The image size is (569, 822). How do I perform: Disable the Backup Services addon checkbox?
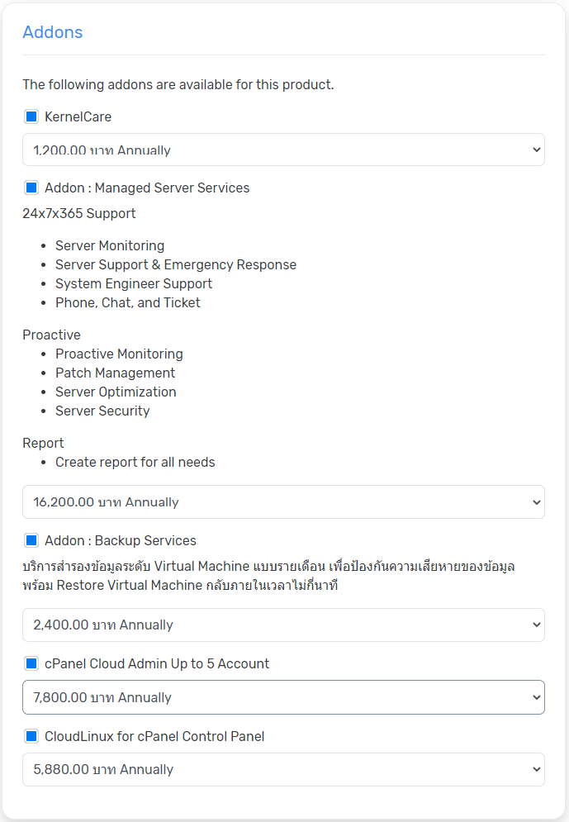[31, 541]
